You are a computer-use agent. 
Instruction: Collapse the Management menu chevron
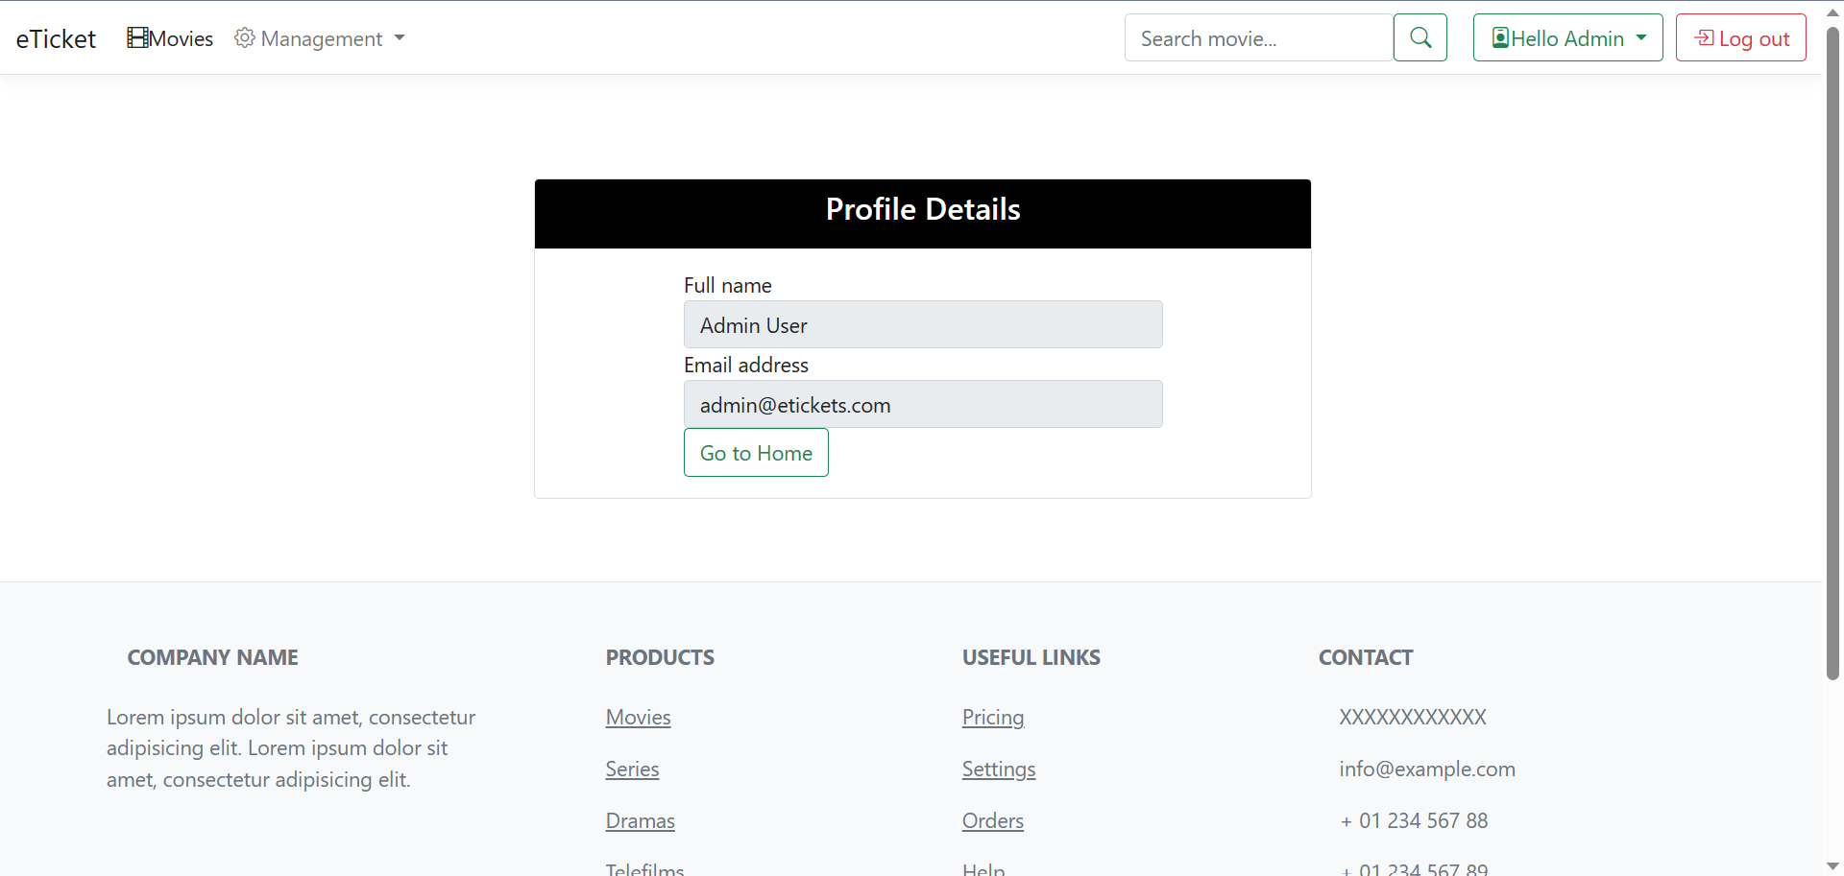(400, 39)
